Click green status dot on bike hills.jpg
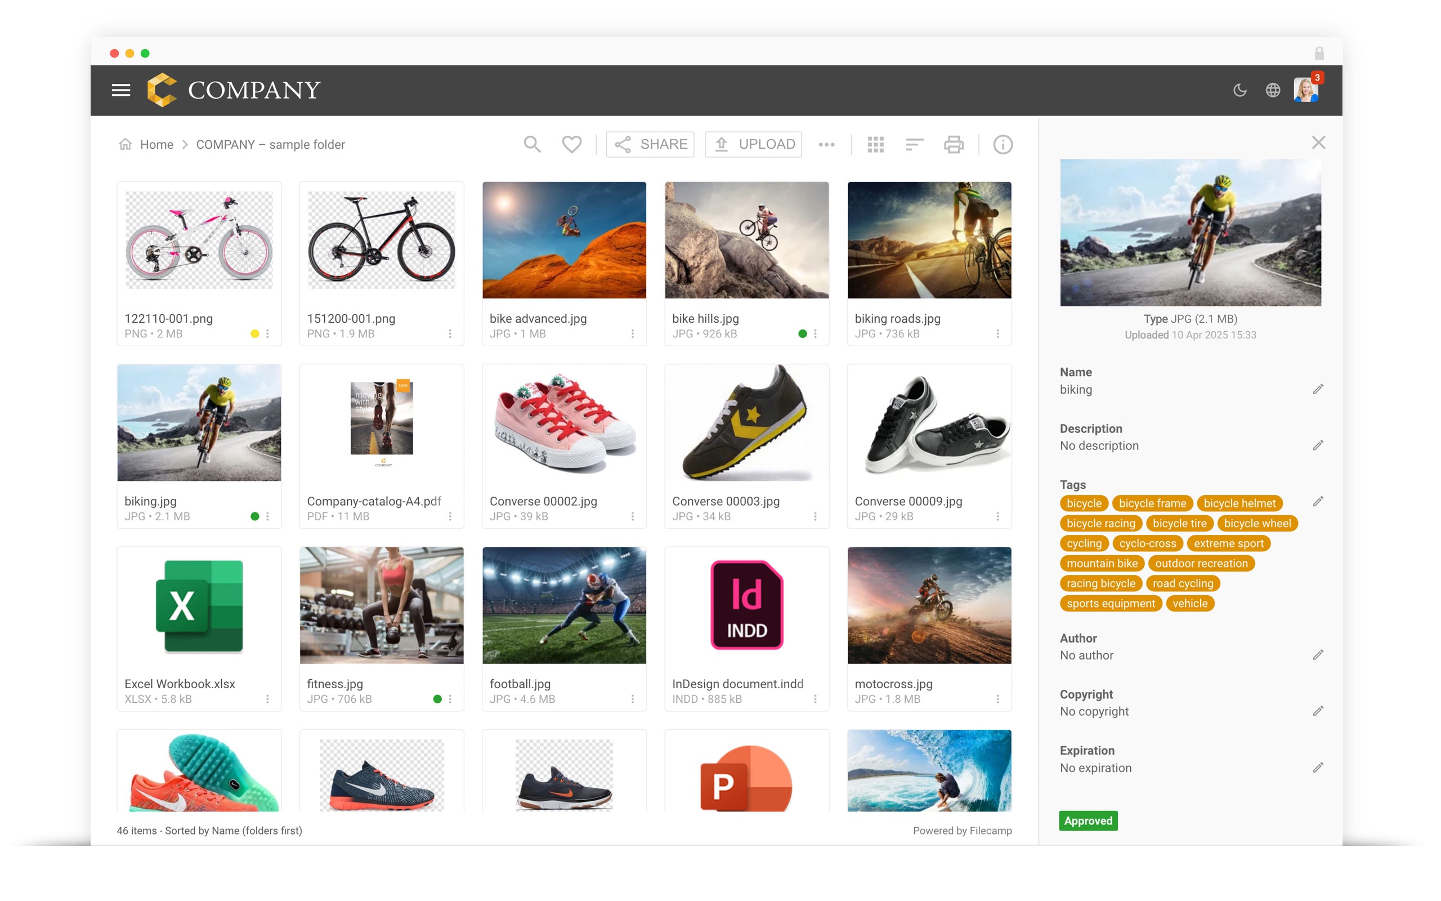The width and height of the screenshot is (1441, 901). (803, 334)
